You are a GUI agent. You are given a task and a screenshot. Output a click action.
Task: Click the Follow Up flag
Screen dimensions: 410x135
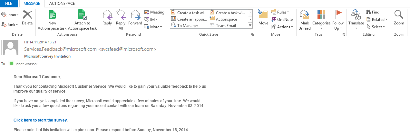point(338,20)
